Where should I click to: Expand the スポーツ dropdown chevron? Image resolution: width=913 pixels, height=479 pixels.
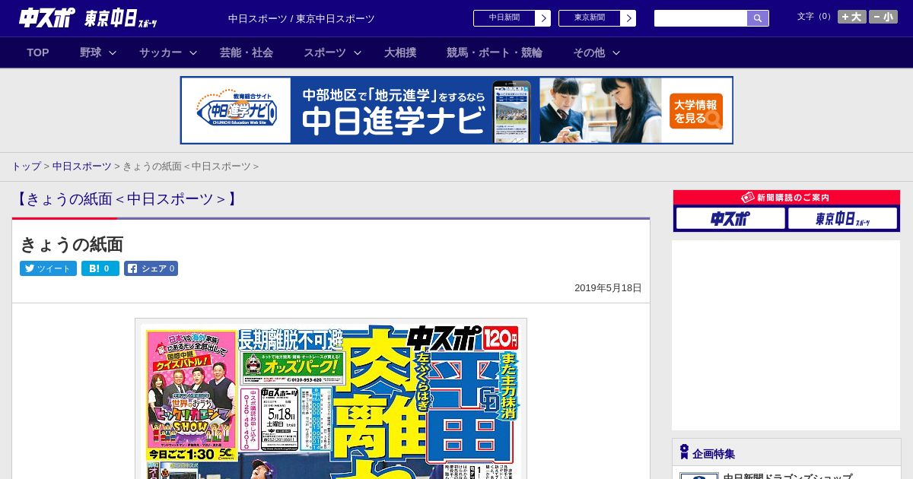tap(358, 52)
